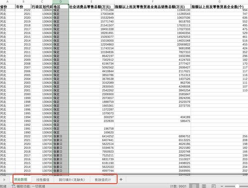Select the cell with value 7950923
The height and width of the screenshot is (188, 248).
tap(91, 152)
